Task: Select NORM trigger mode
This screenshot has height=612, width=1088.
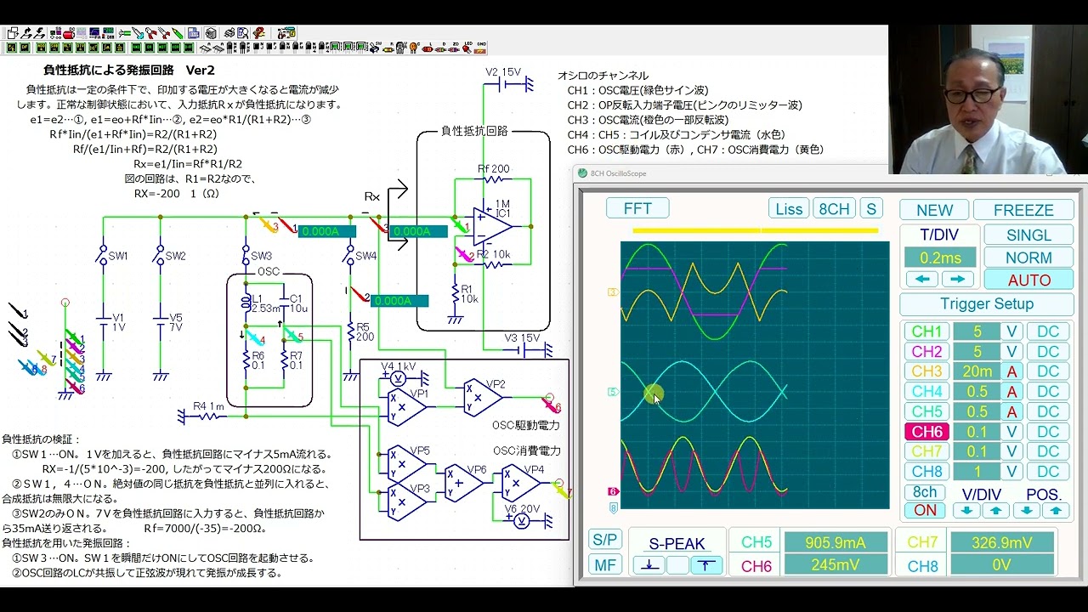Action: (1029, 258)
